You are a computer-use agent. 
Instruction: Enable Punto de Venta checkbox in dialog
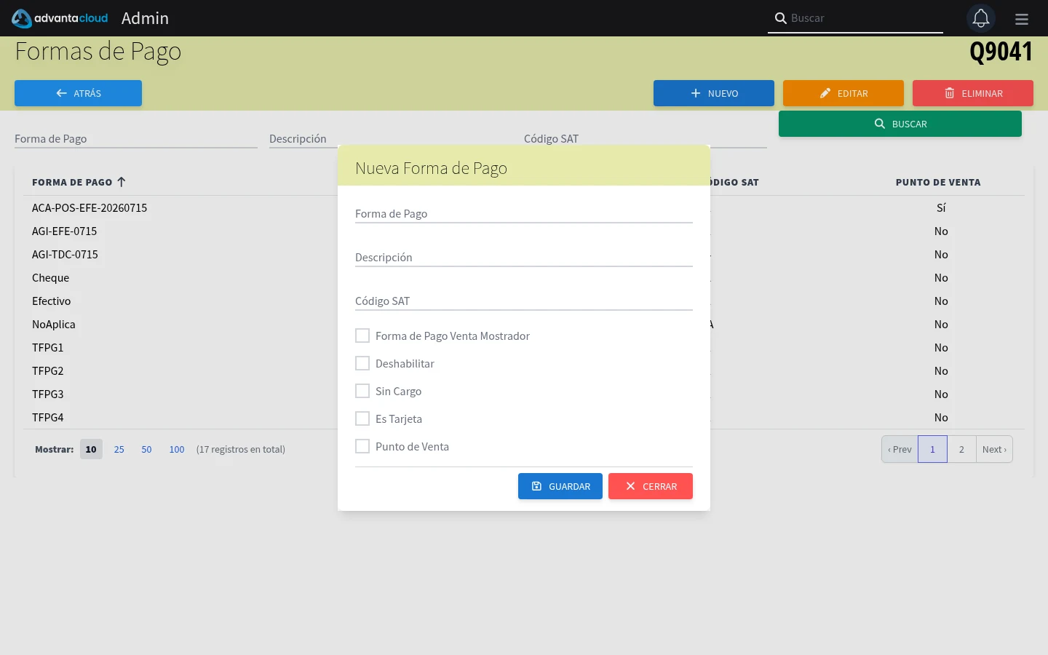[362, 446]
